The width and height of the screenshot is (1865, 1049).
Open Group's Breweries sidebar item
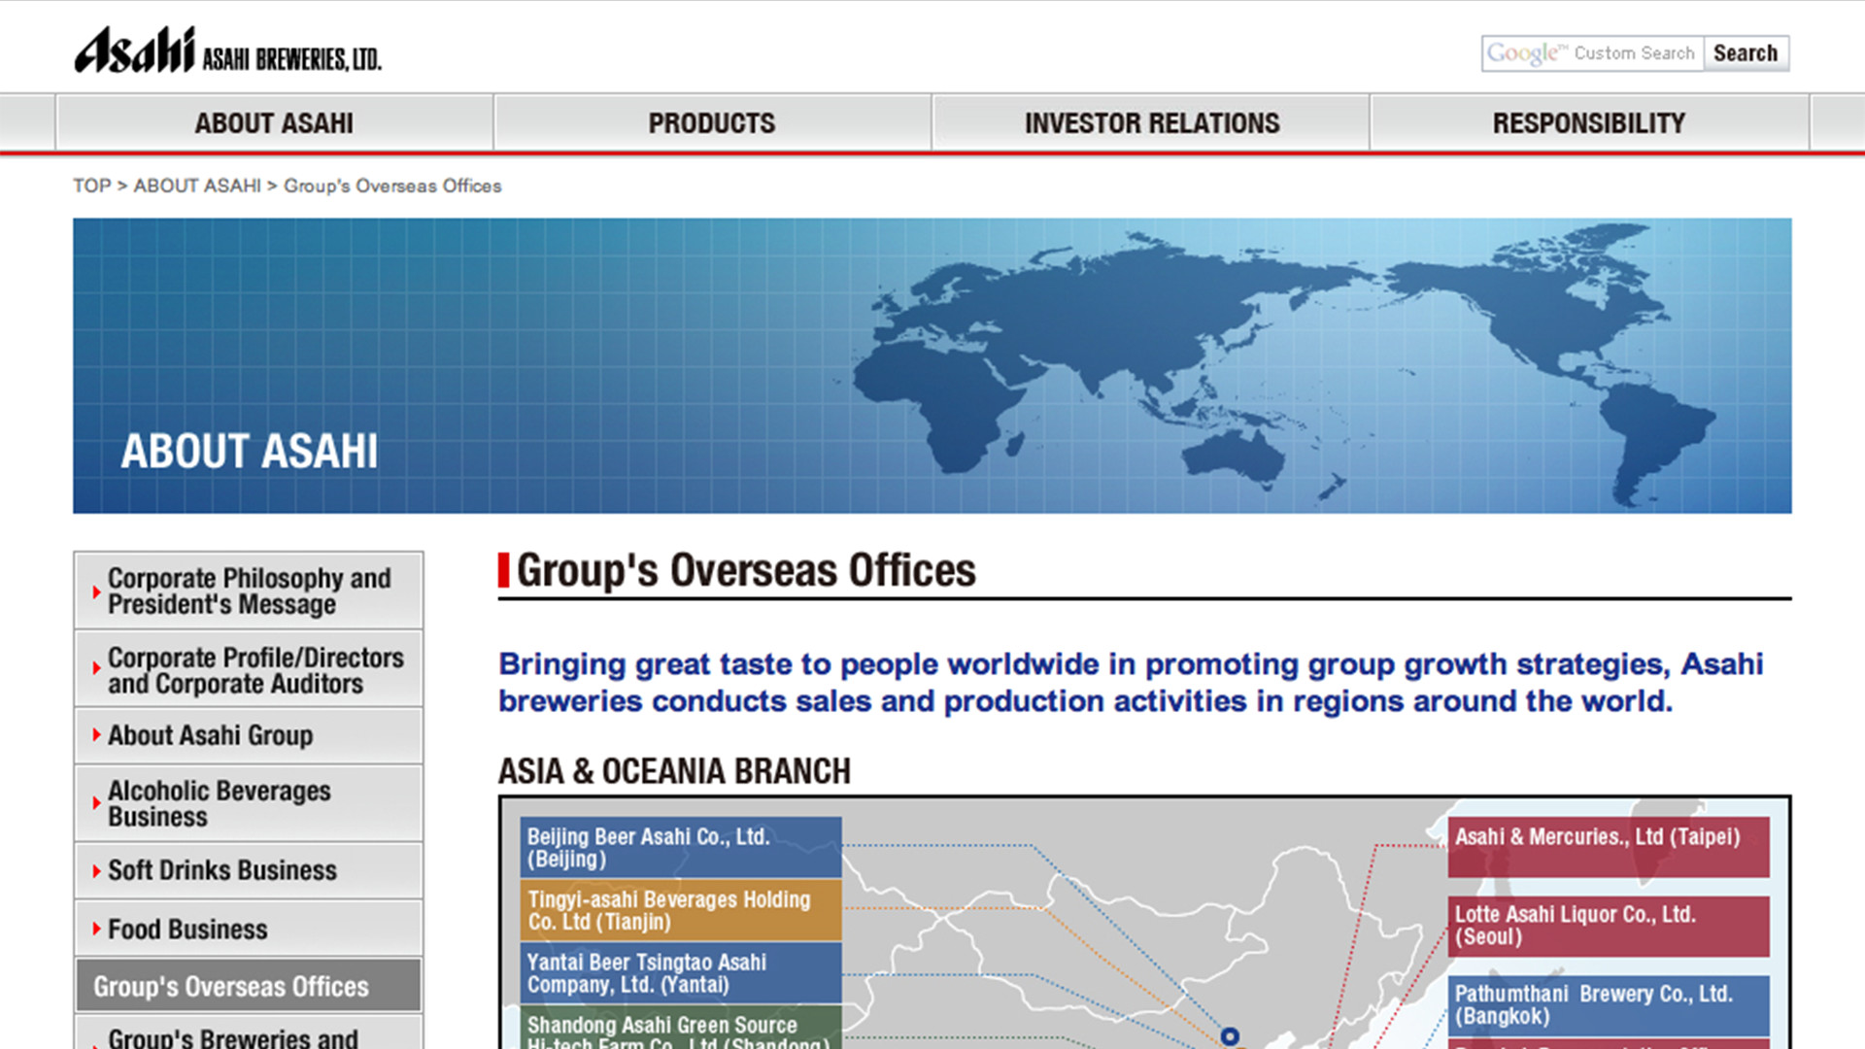[249, 1033]
